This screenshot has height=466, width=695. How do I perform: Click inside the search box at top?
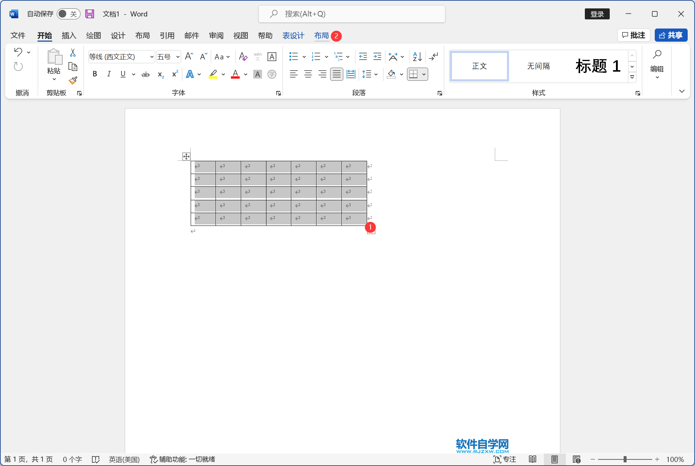click(x=351, y=14)
